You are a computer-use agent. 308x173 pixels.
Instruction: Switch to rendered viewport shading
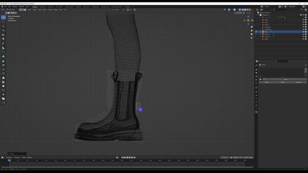250,10
